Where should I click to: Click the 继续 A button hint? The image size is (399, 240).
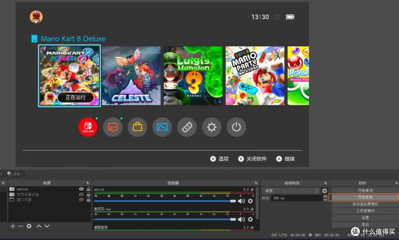tap(285, 159)
